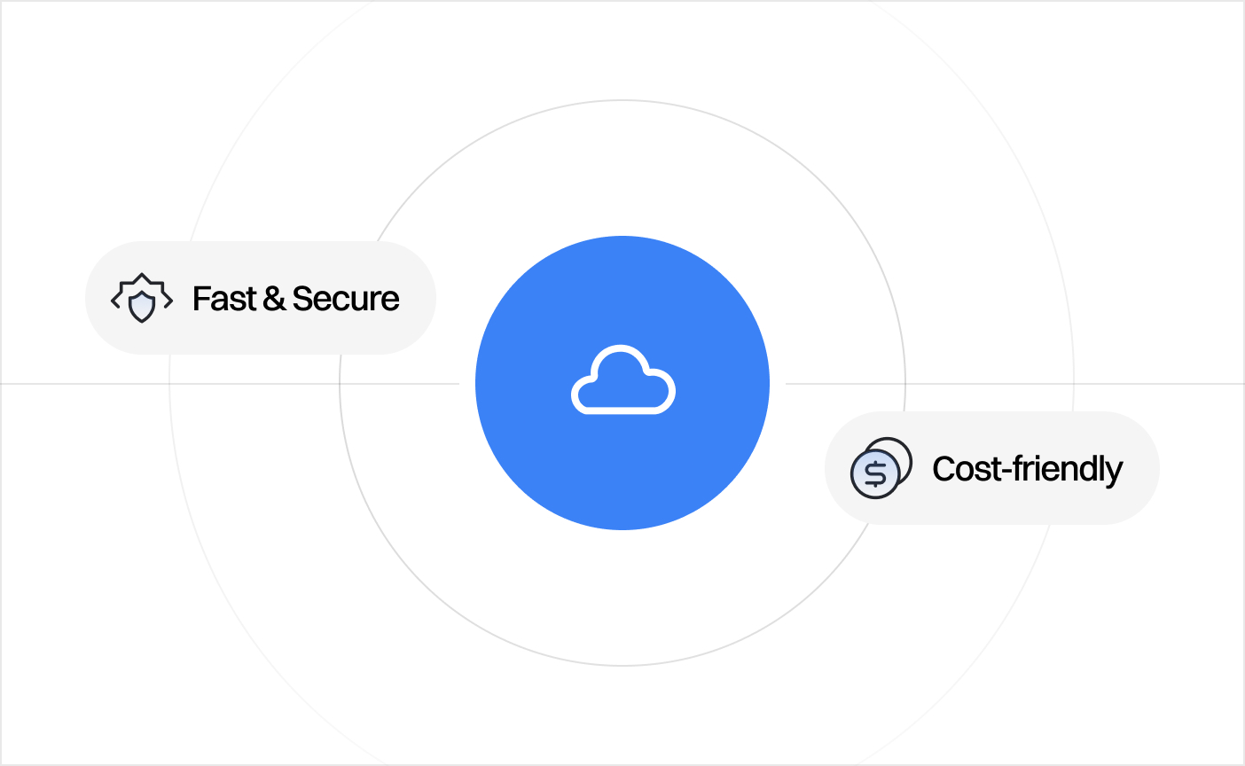1245x766 pixels.
Task: Click the blue circle above the cloud icon
Action: coord(622,284)
